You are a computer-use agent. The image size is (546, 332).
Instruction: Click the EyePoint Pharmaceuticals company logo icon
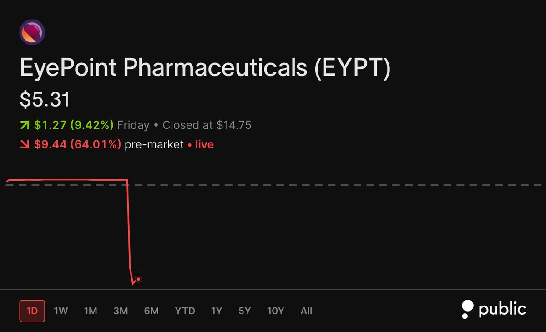pos(32,32)
